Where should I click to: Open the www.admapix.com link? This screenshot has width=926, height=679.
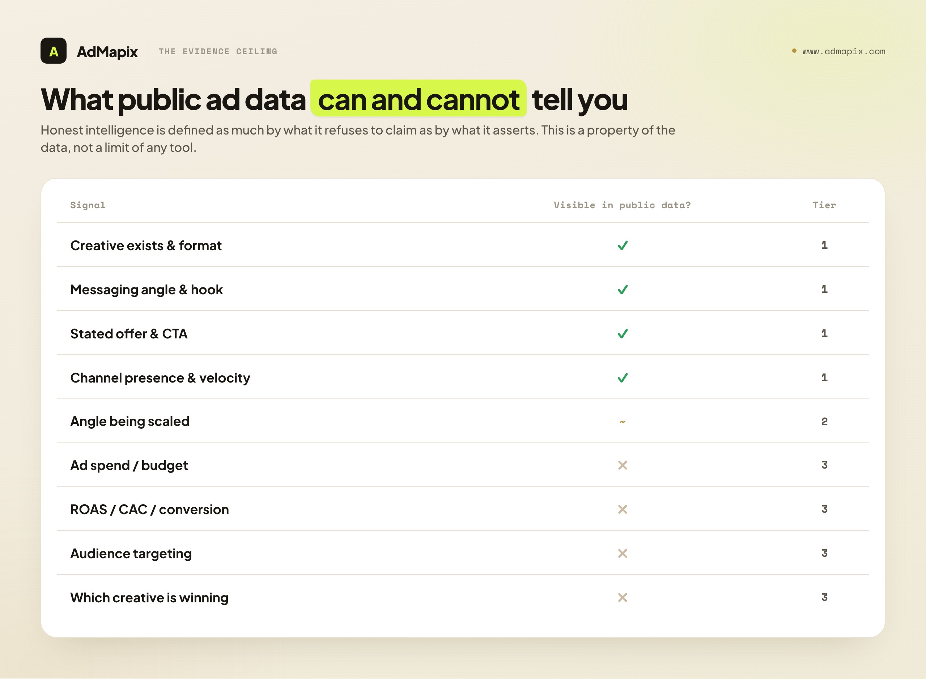click(x=844, y=51)
